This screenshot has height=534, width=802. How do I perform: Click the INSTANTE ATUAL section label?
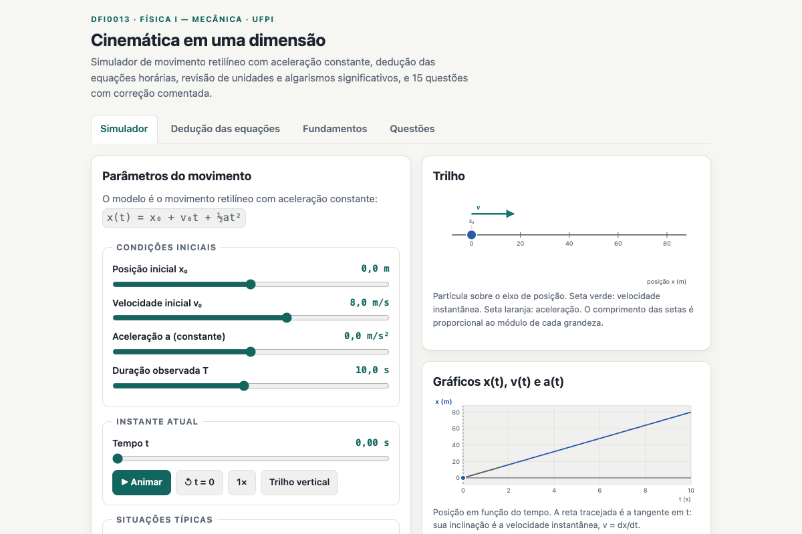tap(157, 422)
